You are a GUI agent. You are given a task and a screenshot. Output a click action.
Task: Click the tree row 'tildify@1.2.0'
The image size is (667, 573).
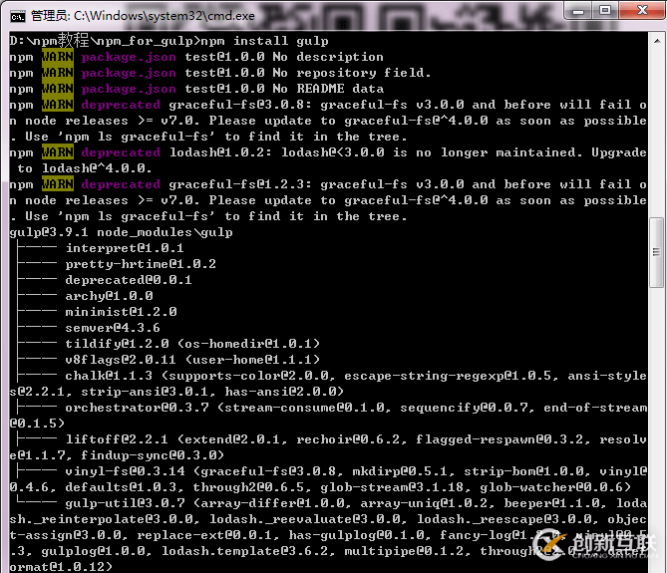point(117,344)
